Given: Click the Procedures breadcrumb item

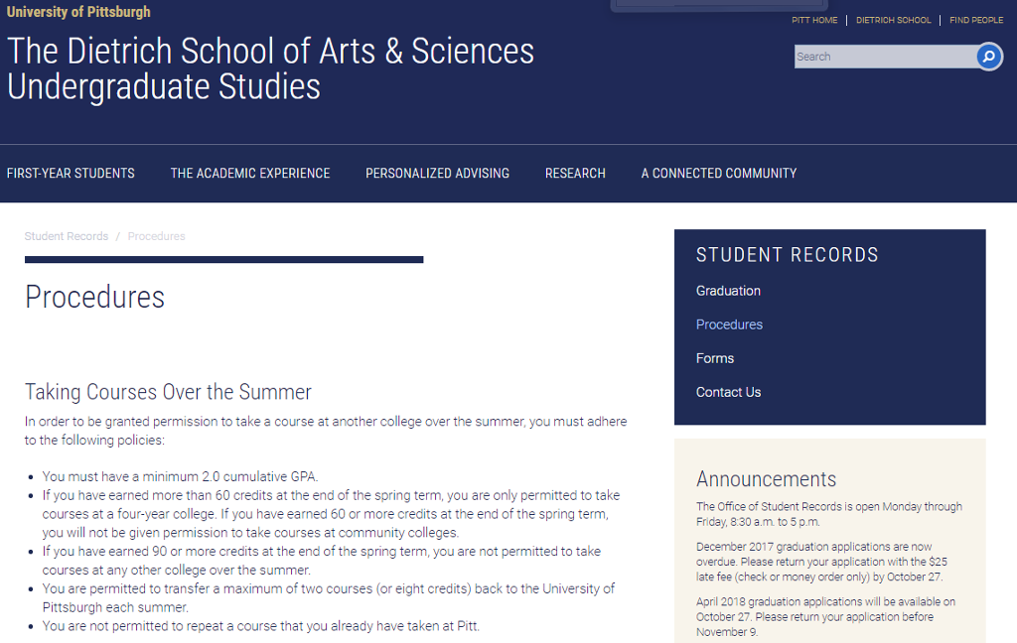Looking at the screenshot, I should coord(156,236).
